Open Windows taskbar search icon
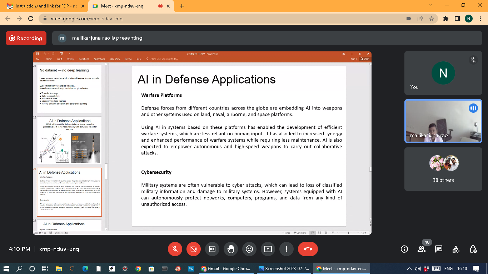 click(19, 269)
